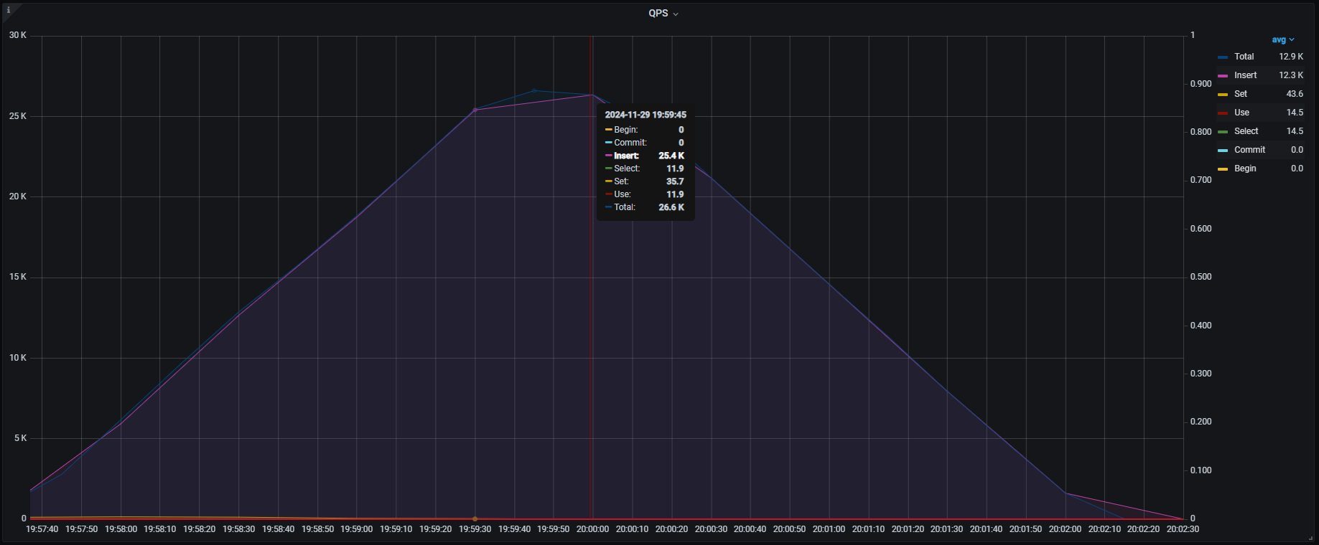Screen dimensions: 1319x545
Task: Click the 30 K left axis label
Action: (x=18, y=35)
